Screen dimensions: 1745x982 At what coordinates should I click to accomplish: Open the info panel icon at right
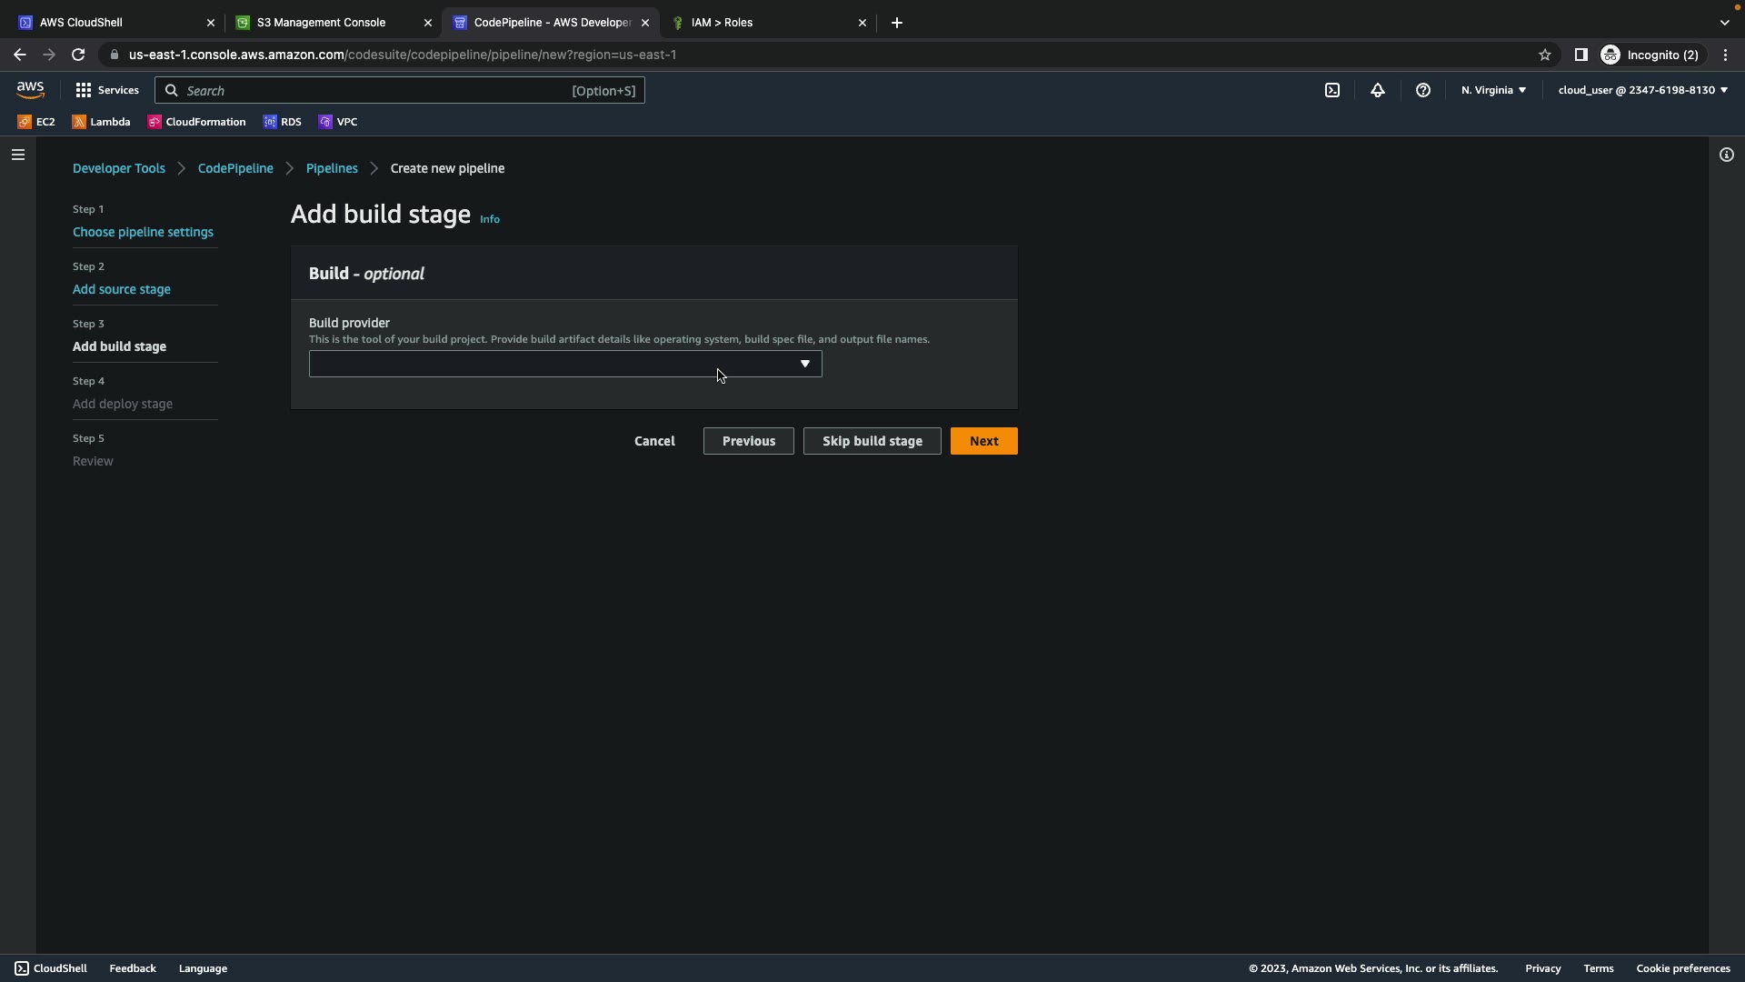(x=1726, y=155)
